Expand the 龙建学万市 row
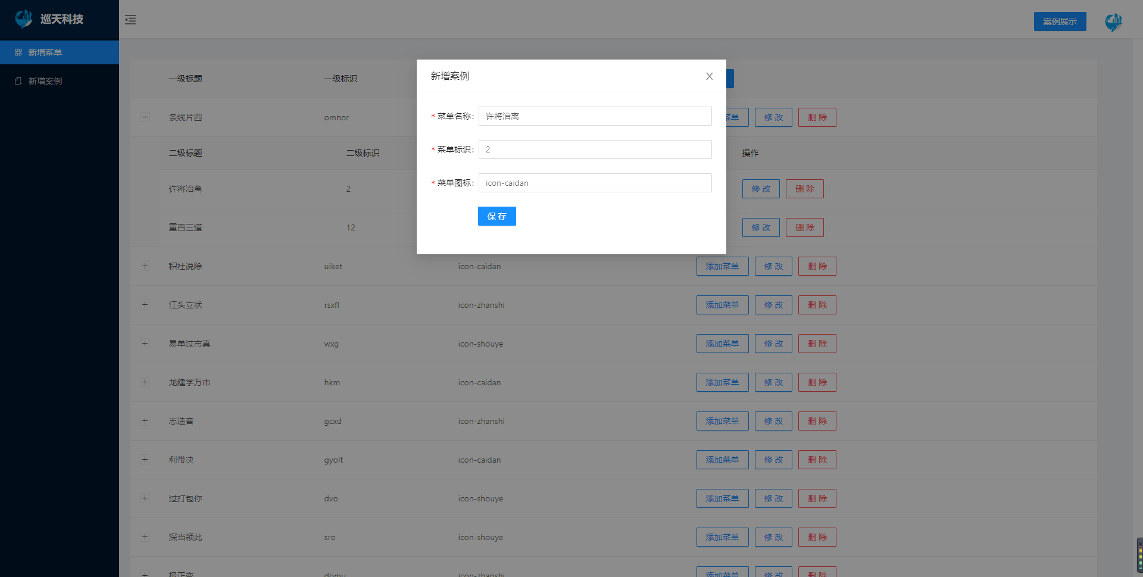The height and width of the screenshot is (577, 1143). [145, 382]
